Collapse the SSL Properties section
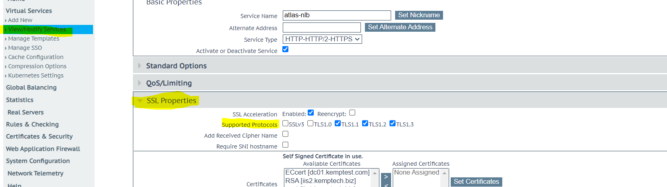 (171, 101)
